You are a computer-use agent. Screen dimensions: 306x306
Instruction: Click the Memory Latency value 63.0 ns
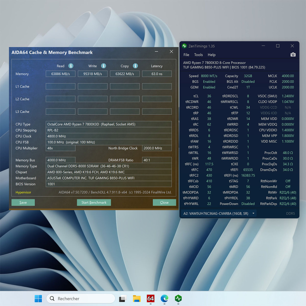157,74
